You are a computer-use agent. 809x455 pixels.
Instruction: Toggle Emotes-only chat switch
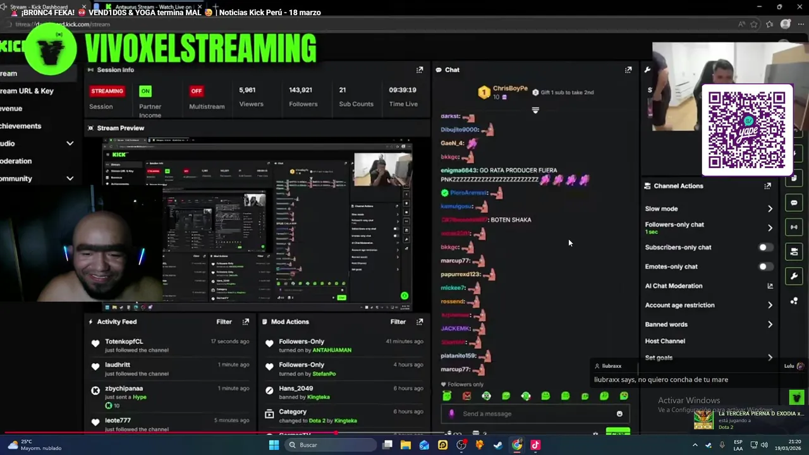765,267
